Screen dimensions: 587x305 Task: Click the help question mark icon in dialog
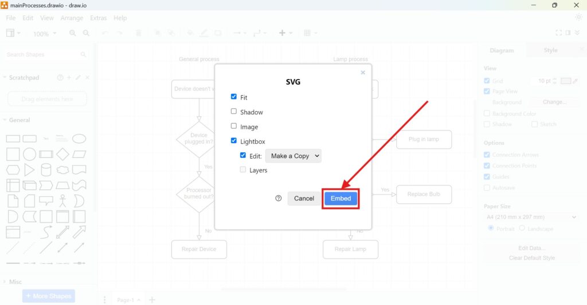pos(279,199)
